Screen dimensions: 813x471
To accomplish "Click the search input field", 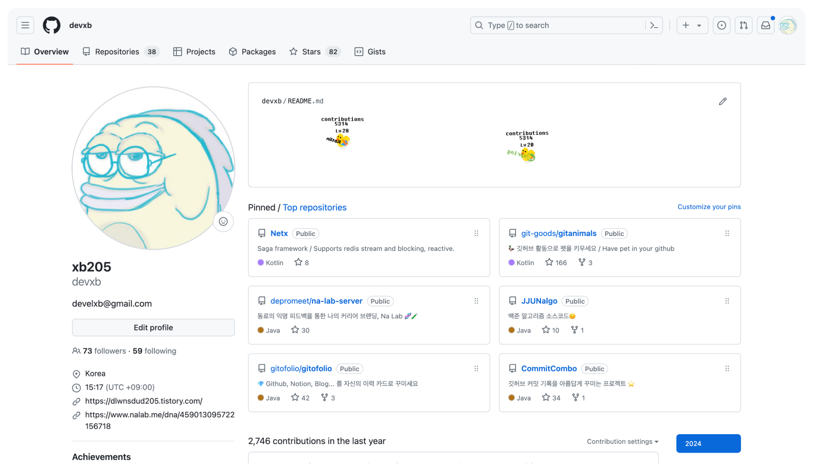I will click(x=562, y=25).
